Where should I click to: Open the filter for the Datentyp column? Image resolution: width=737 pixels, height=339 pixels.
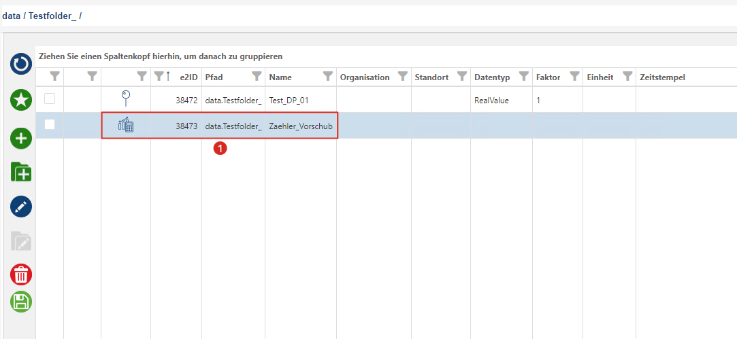click(x=523, y=77)
